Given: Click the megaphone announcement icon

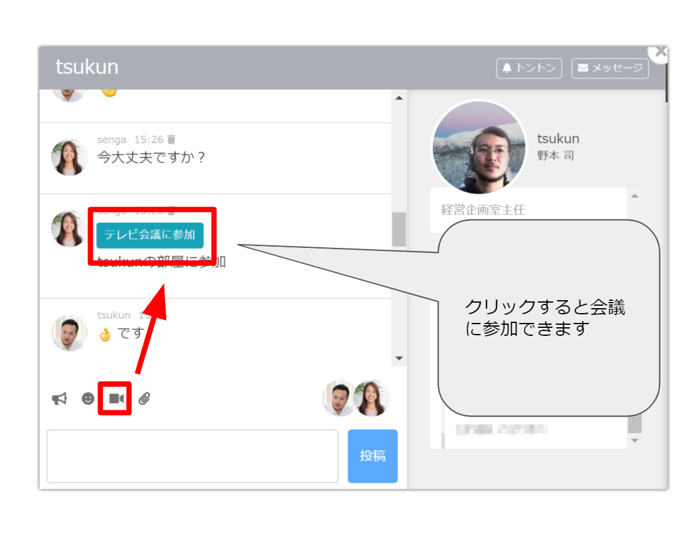Looking at the screenshot, I should click(x=58, y=398).
